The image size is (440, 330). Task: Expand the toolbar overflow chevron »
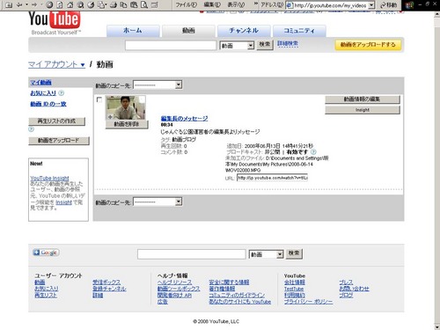coord(256,4)
